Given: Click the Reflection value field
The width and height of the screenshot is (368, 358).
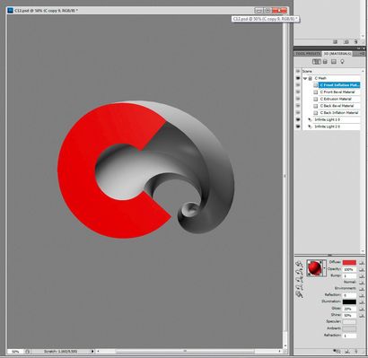Looking at the screenshot, I should (x=349, y=295).
